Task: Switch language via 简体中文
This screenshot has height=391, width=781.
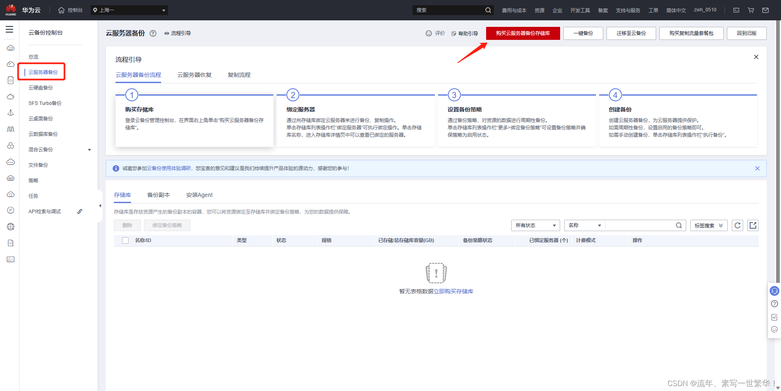Action: point(676,10)
